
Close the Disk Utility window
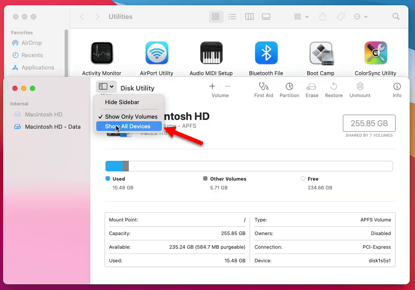(x=15, y=88)
